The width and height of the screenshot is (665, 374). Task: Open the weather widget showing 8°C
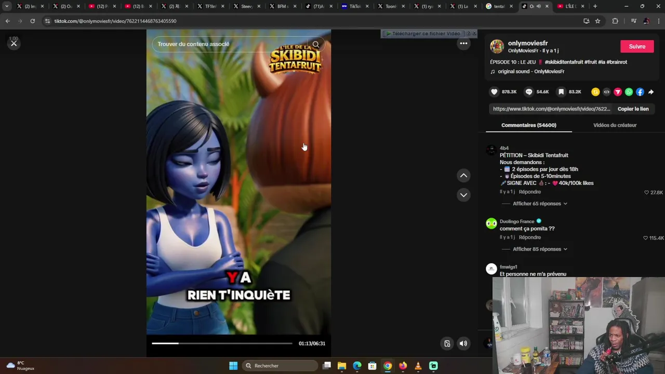pos(21,366)
